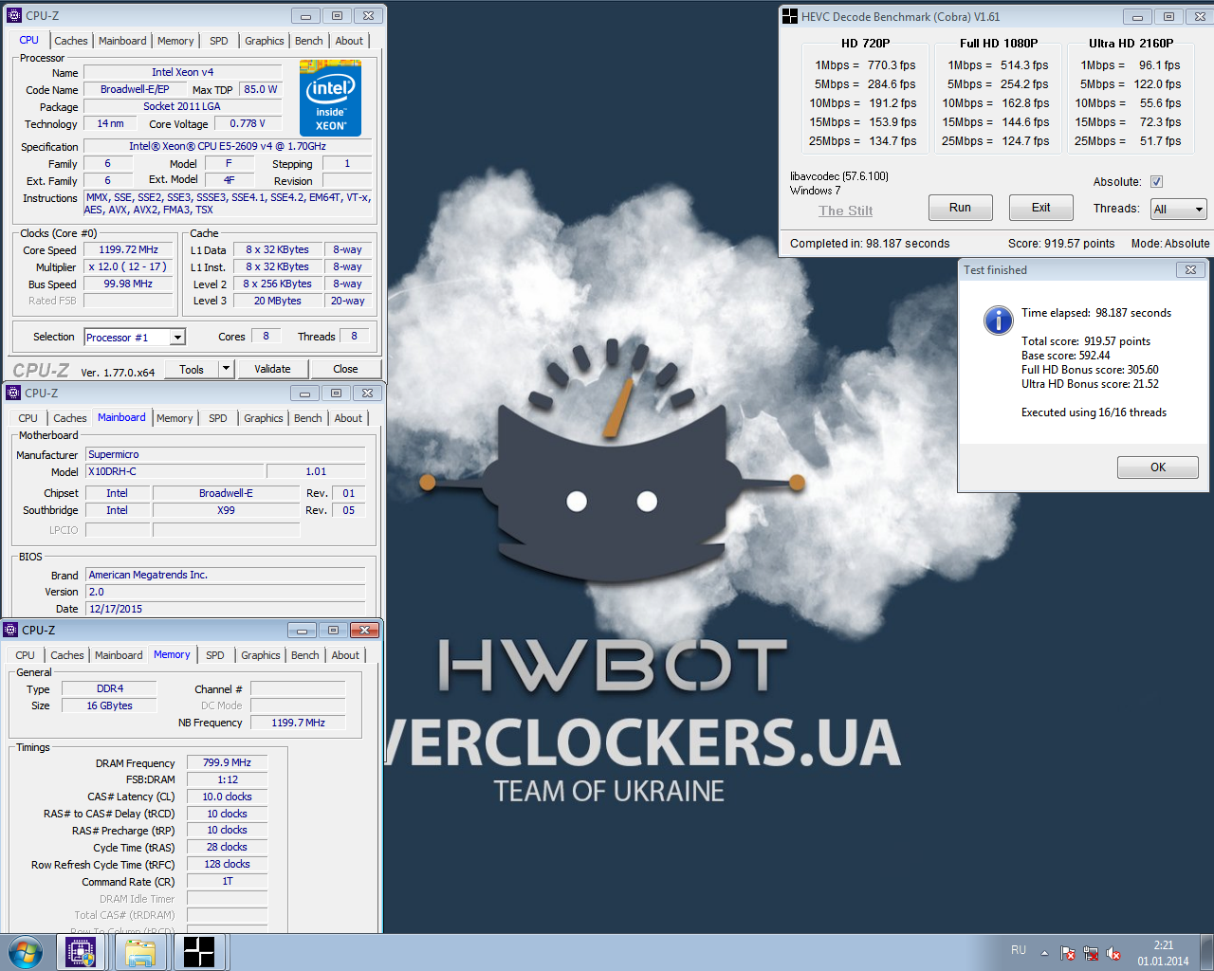Switch to Graphics tab in top CPU-Z window
1214x971 pixels.
264,41
